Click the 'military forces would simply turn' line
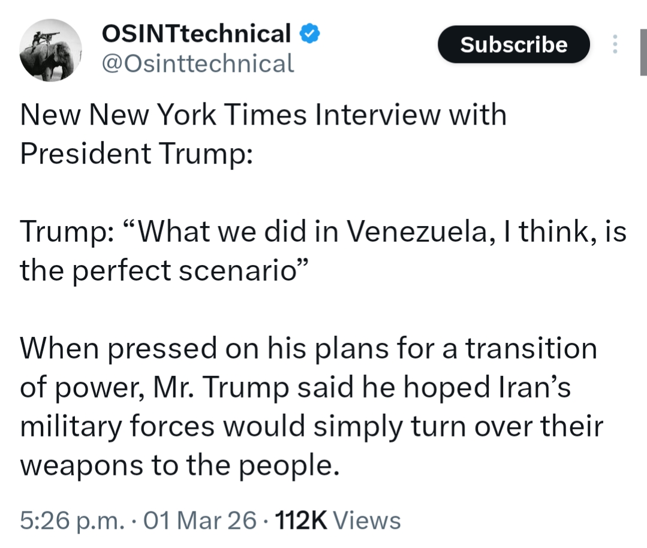This screenshot has height=548, width=647. click(x=311, y=426)
